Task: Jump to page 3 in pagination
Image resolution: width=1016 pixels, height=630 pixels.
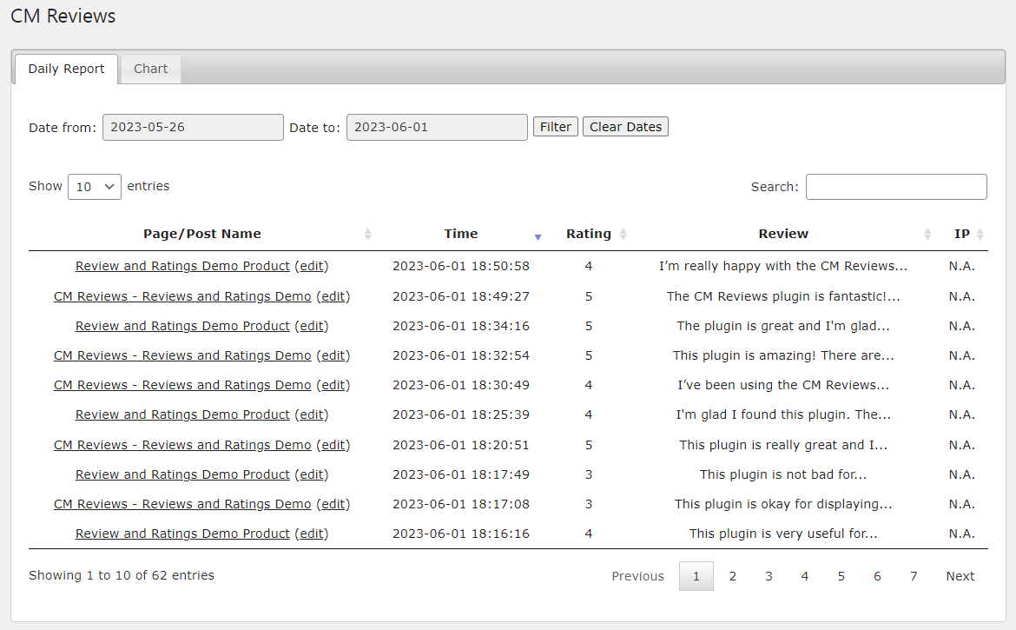Action: (x=769, y=576)
